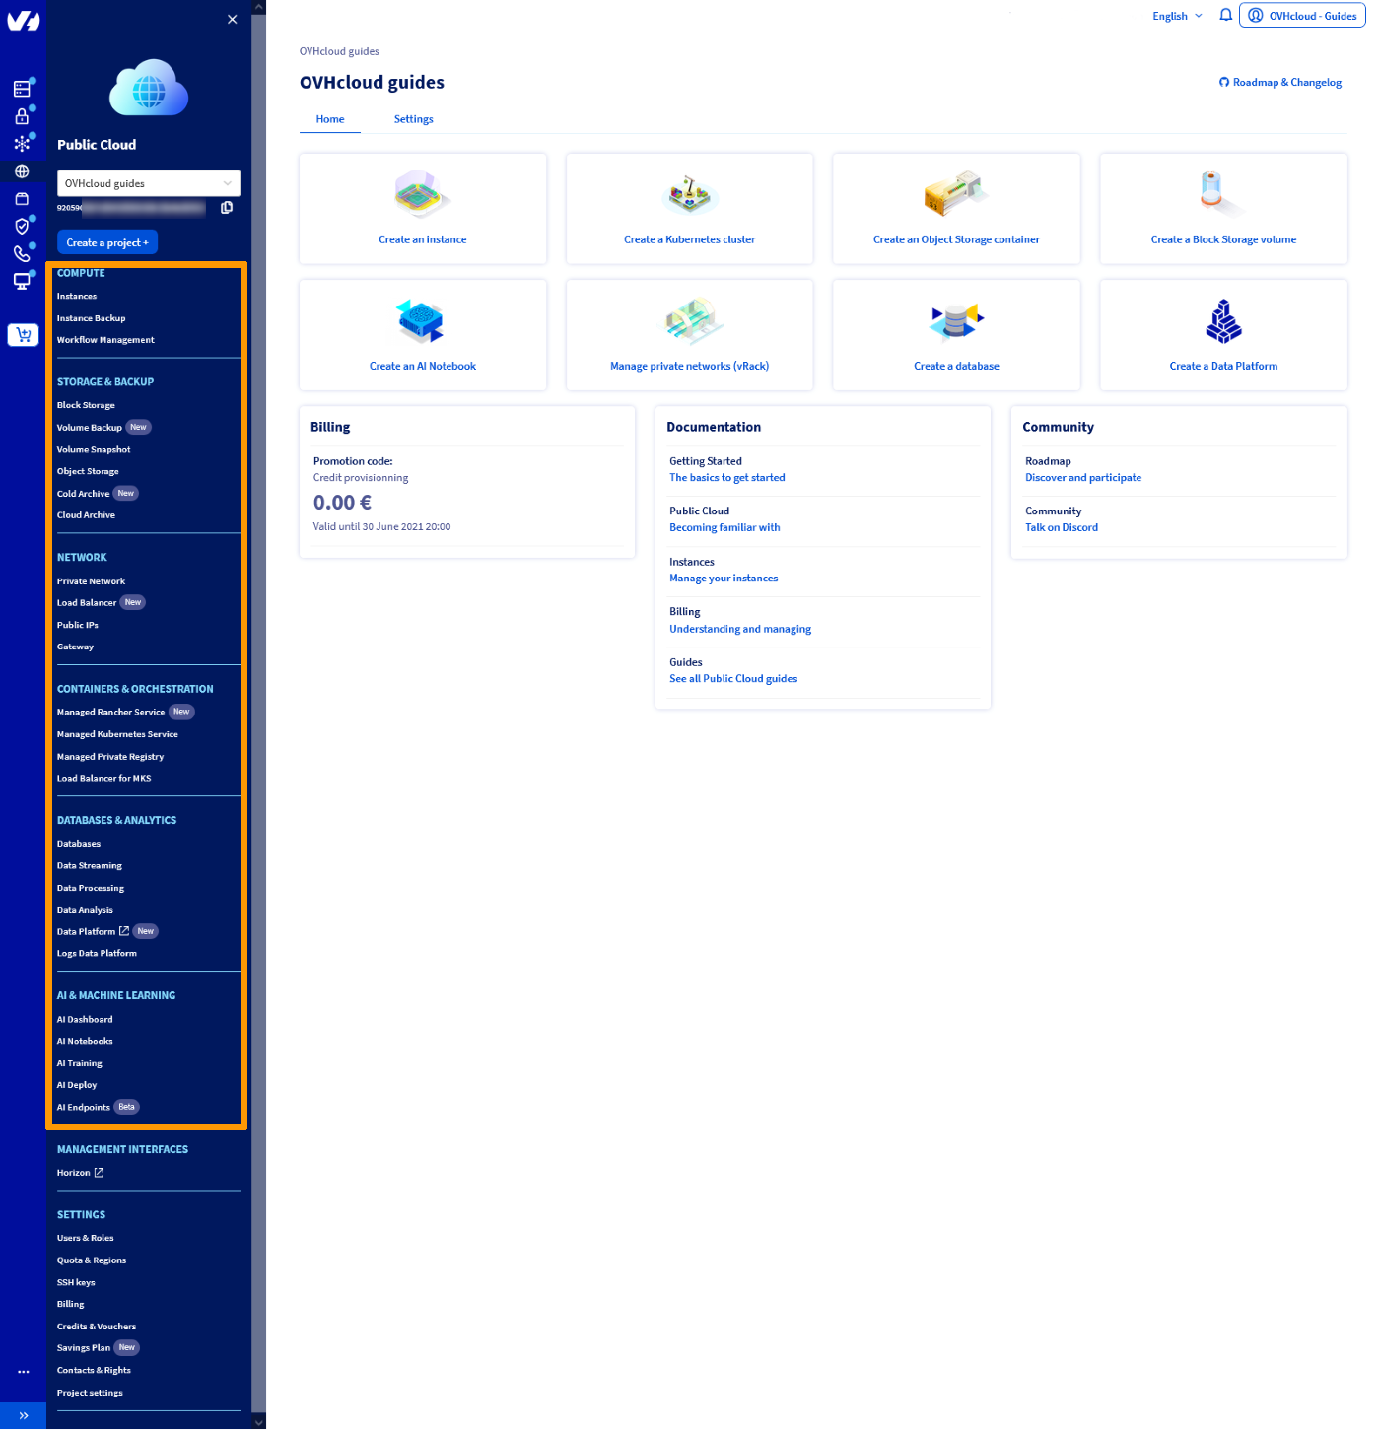The width and height of the screenshot is (1380, 1430).
Task: Open the shopping cart order icon
Action: coord(23,334)
